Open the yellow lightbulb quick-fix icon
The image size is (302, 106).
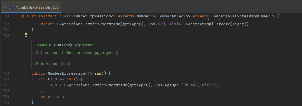pyautogui.click(x=26, y=35)
